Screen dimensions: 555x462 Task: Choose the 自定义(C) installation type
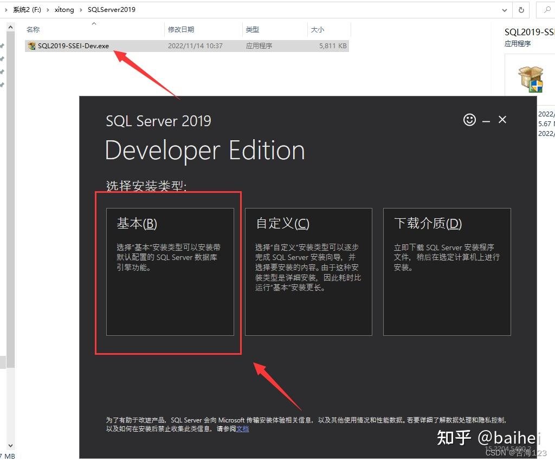308,272
